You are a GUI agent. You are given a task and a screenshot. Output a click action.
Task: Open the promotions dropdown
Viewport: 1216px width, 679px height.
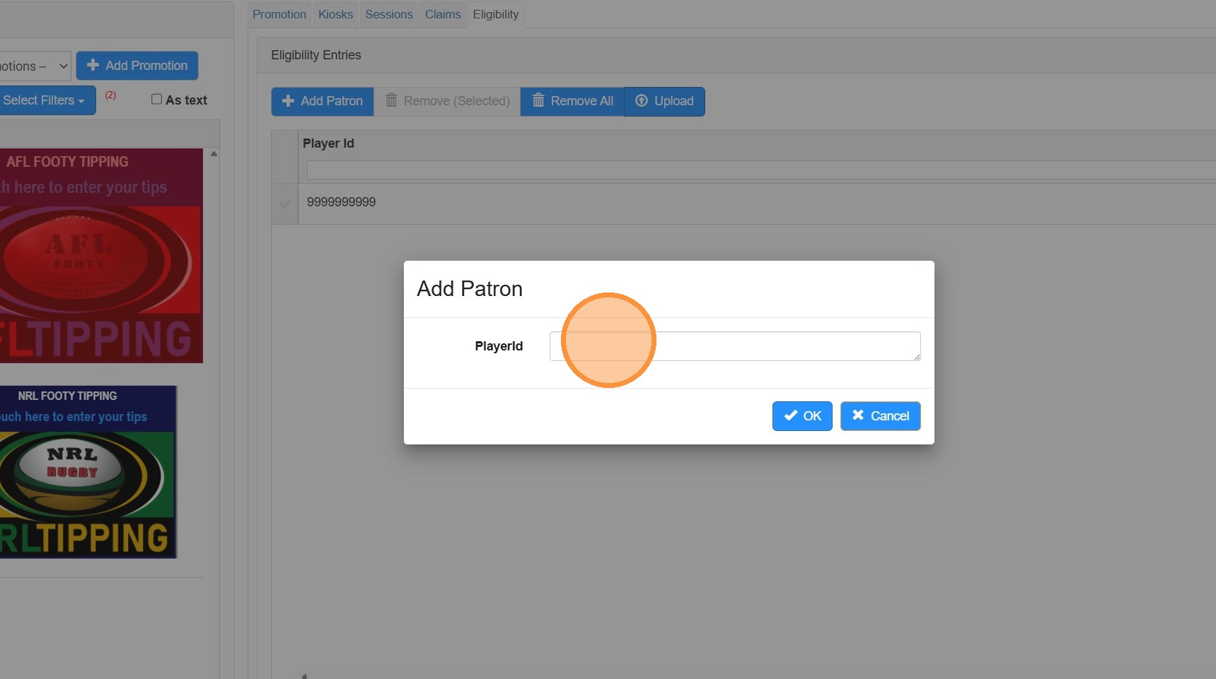34,66
